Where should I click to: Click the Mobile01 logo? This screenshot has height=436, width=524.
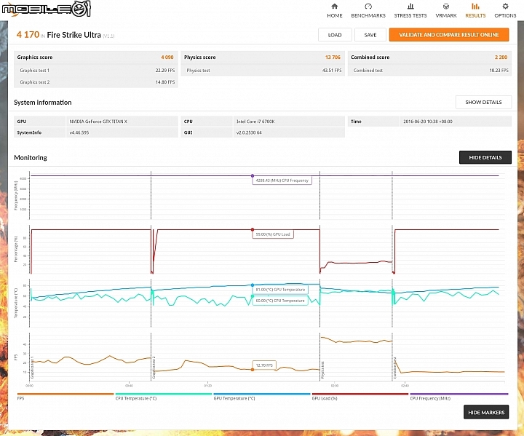pyautogui.click(x=46, y=9)
